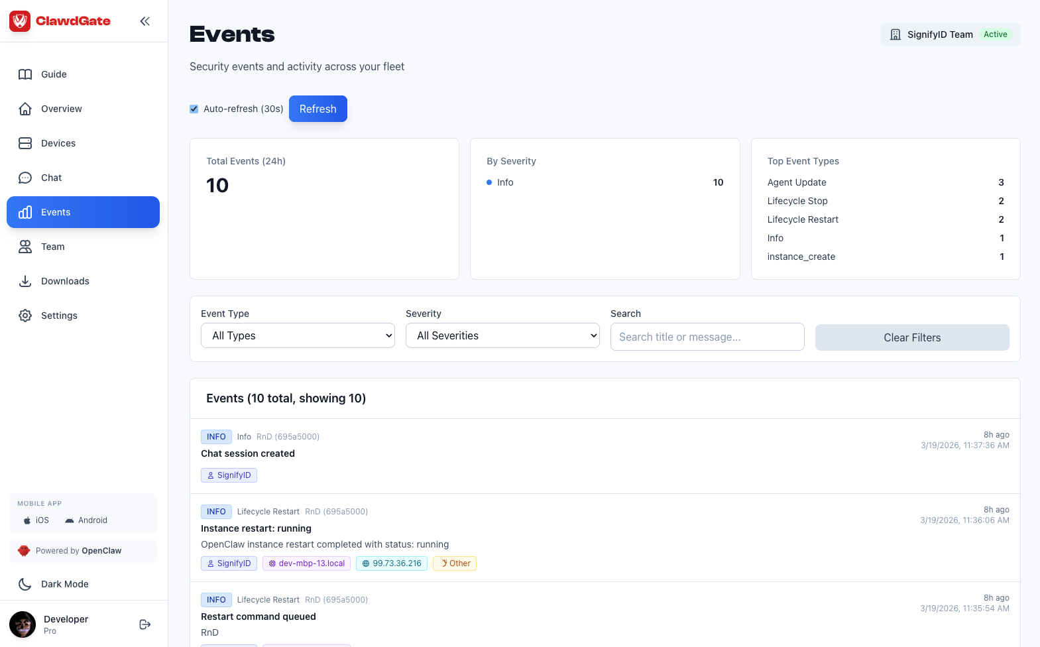Click the 'Chat session created' event title
1040x647 pixels.
pos(248,453)
